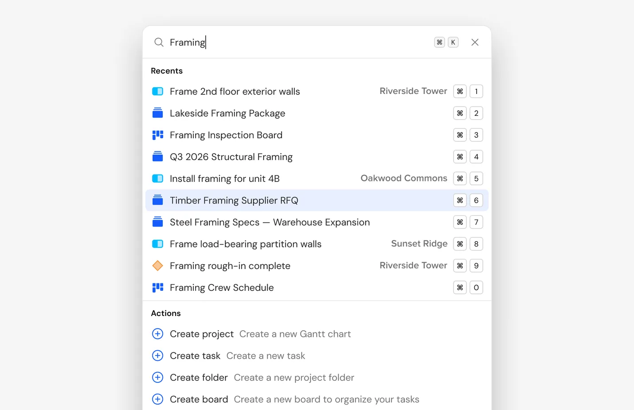The image size is (634, 410).
Task: Click task icon beside Install framing for unit 4B
Action: pos(158,179)
